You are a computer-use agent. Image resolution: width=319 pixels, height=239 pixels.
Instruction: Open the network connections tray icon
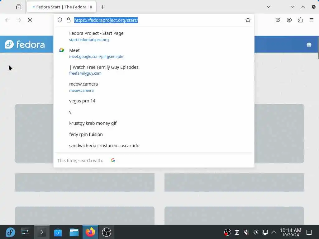[265, 232]
